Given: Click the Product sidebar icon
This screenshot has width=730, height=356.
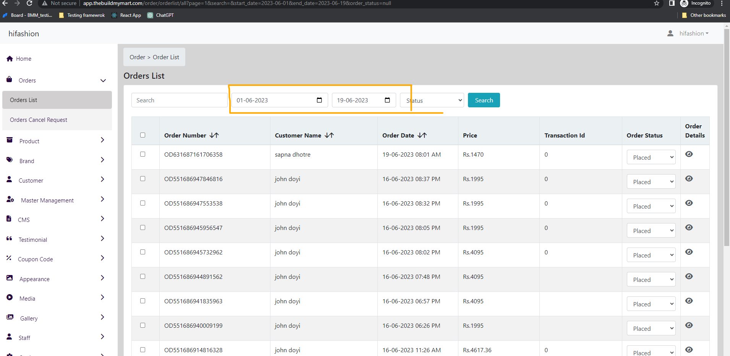Looking at the screenshot, I should [x=10, y=140].
